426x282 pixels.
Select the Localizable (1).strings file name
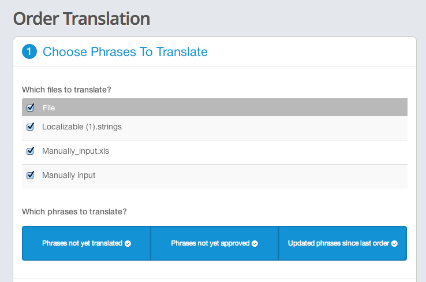click(x=82, y=127)
